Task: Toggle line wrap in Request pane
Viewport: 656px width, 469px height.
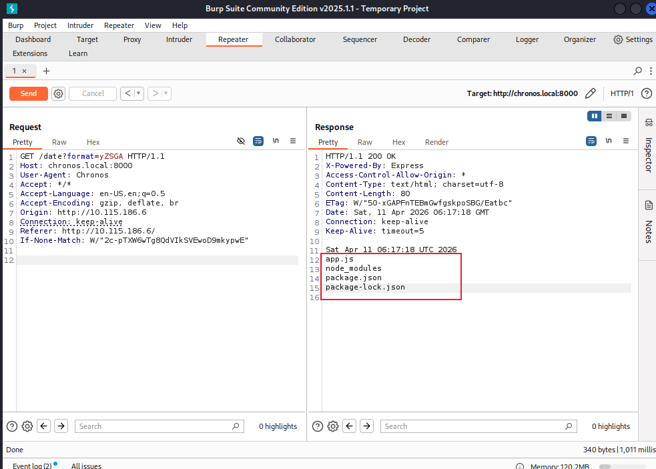Action: click(x=258, y=141)
